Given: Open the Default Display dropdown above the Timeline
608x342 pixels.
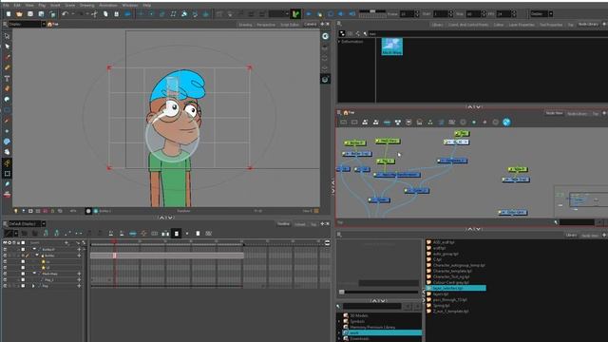Looking at the screenshot, I should coord(27,224).
